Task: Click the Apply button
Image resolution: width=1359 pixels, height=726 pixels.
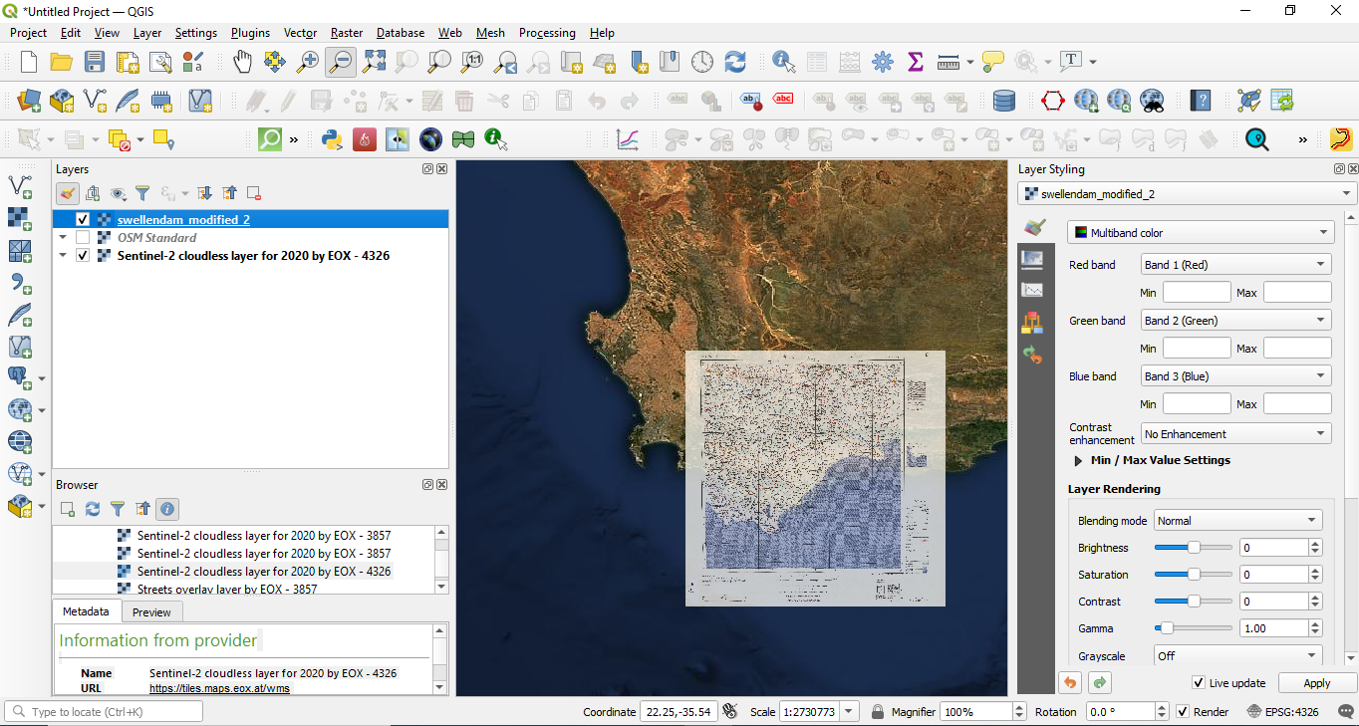Action: click(x=1316, y=683)
